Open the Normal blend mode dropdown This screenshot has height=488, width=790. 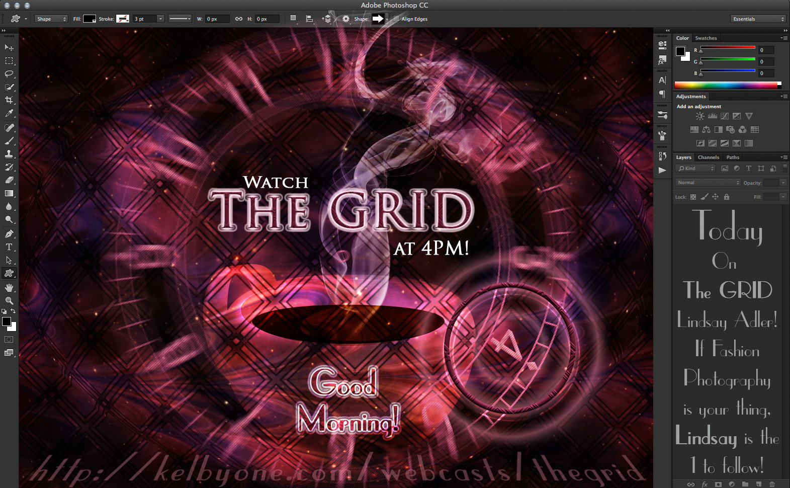pos(708,183)
